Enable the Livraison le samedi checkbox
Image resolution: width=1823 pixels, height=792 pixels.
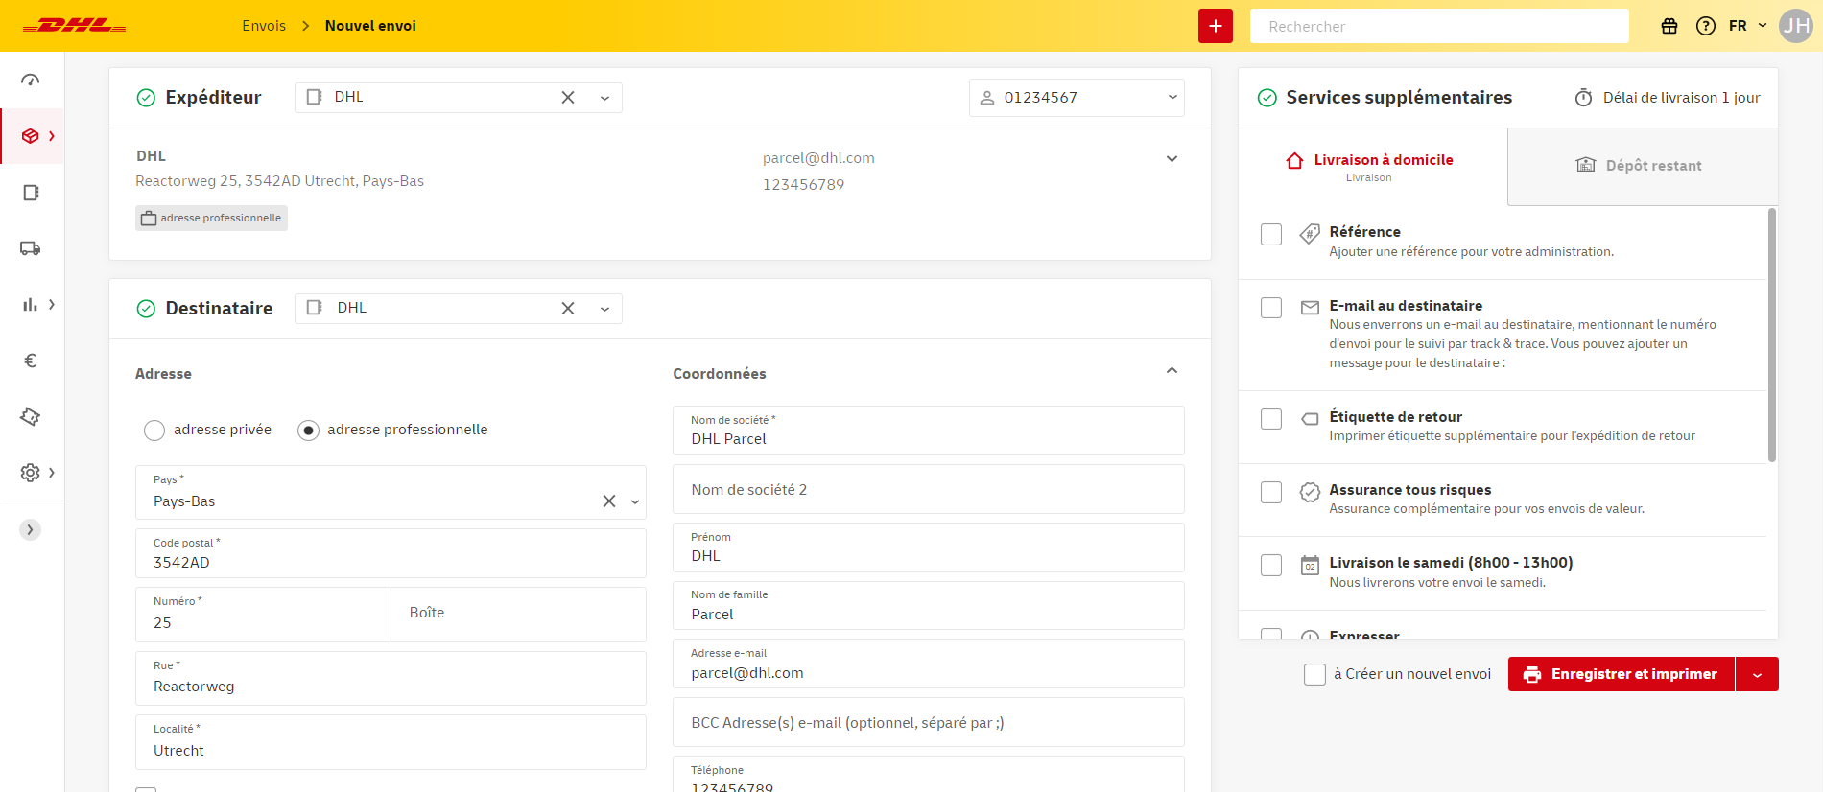point(1271,566)
